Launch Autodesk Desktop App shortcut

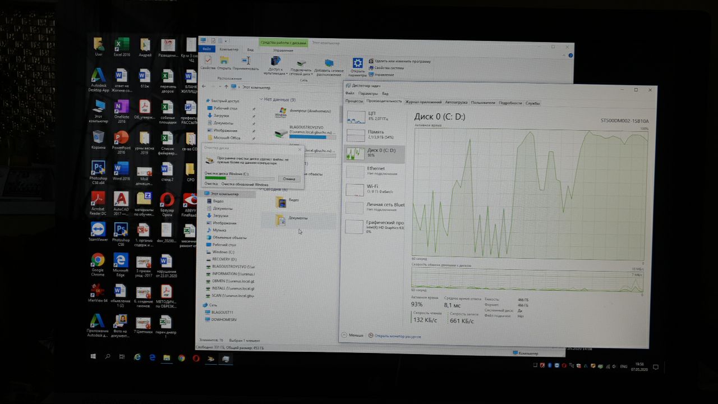tap(99, 80)
